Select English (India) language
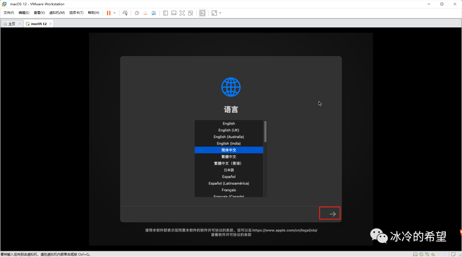 [x=228, y=143]
